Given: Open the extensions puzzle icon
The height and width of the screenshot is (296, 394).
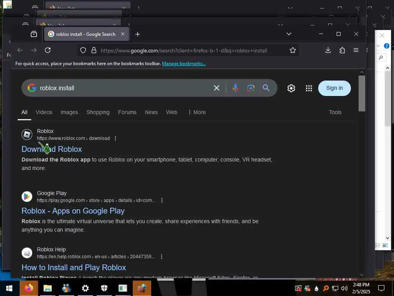Looking at the screenshot, I should click(x=342, y=50).
